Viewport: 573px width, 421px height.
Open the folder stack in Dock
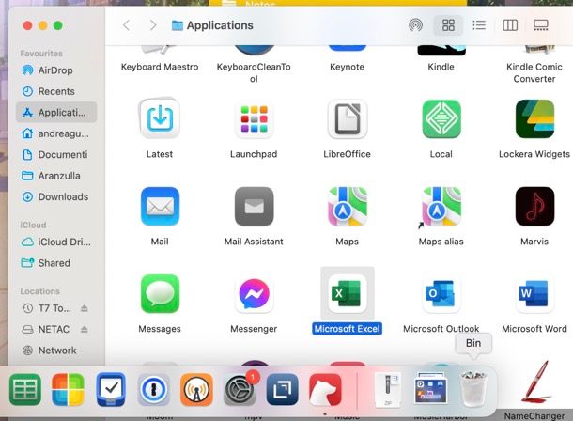(x=431, y=388)
